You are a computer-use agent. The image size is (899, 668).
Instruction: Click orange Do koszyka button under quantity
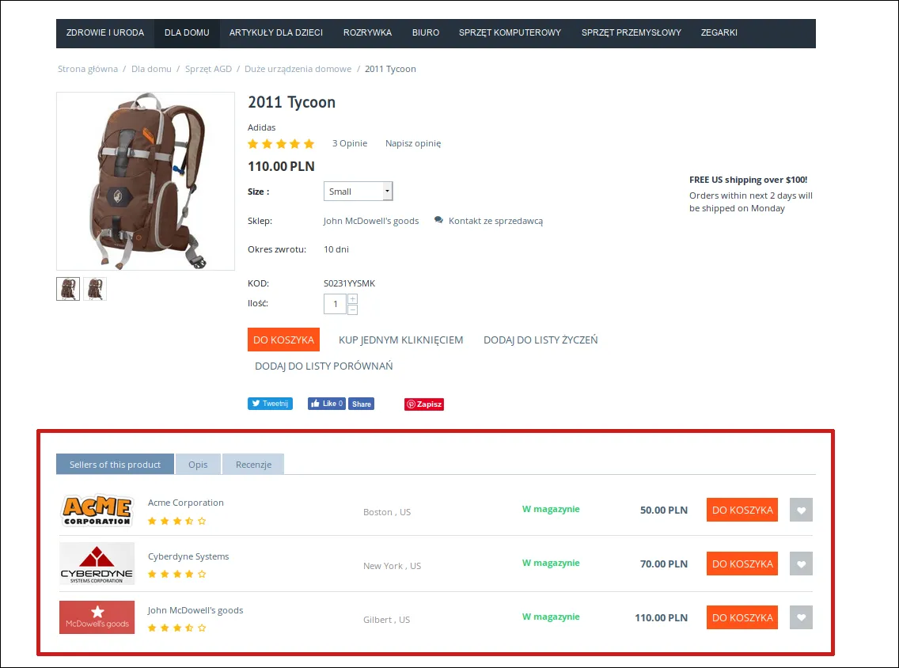pos(284,340)
